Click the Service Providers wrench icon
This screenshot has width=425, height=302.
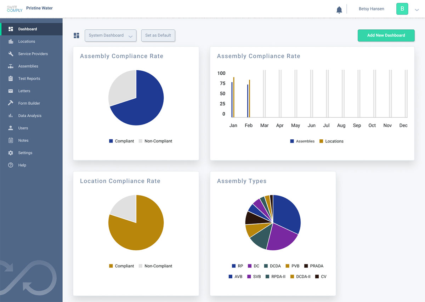pyautogui.click(x=11, y=54)
